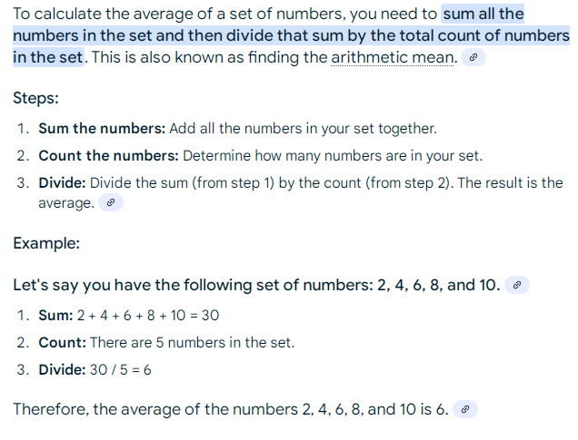Click the bold 'Count:' label in the example

63,343
